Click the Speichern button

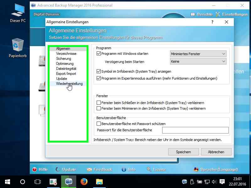click(184, 152)
